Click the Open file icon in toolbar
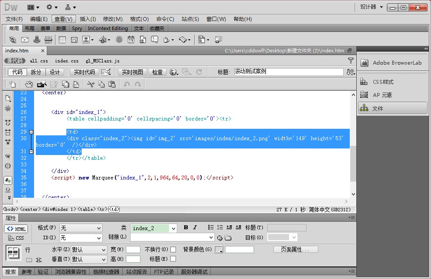431x279 pixels. (29, 84)
